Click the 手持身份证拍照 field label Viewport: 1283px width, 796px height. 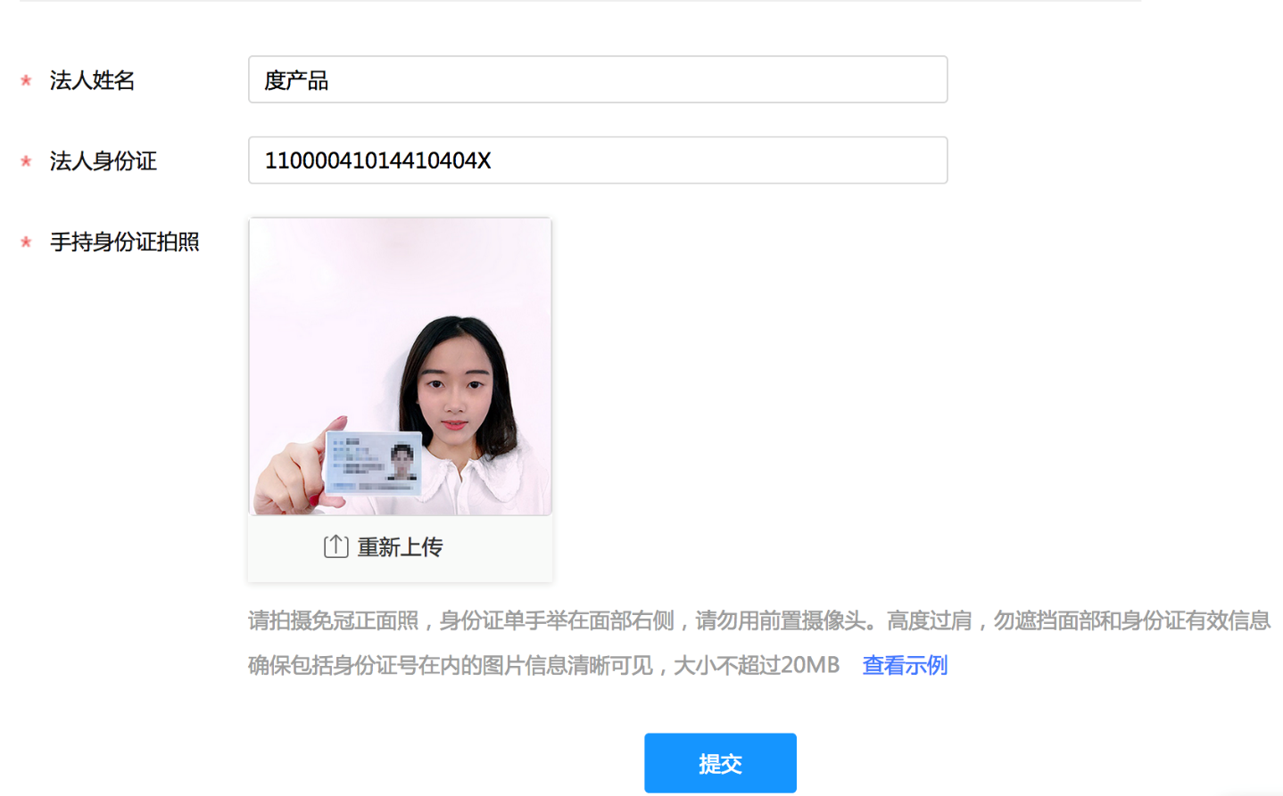pyautogui.click(x=124, y=242)
